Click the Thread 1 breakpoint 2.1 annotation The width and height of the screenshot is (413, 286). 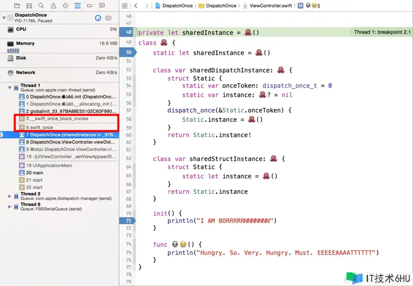pos(382,32)
